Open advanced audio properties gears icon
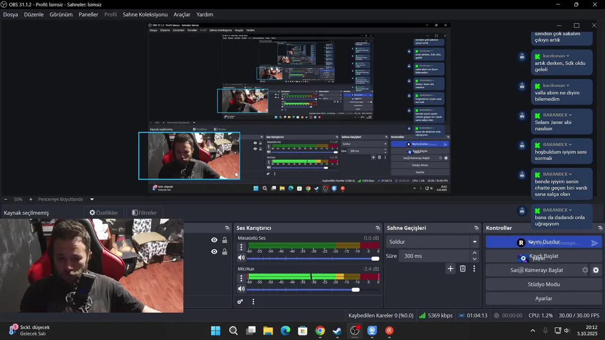Image resolution: width=605 pixels, height=340 pixels. [x=240, y=302]
